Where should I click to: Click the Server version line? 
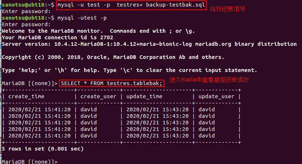(x=149, y=44)
